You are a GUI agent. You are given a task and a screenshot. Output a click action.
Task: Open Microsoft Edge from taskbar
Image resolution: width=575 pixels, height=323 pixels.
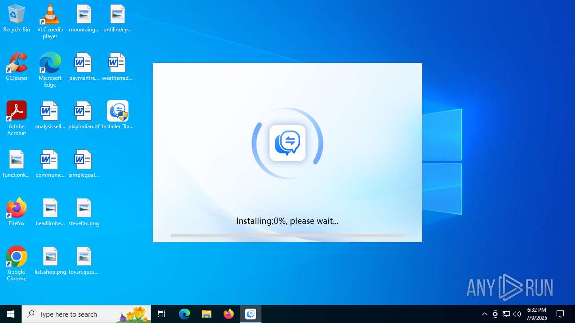(185, 314)
